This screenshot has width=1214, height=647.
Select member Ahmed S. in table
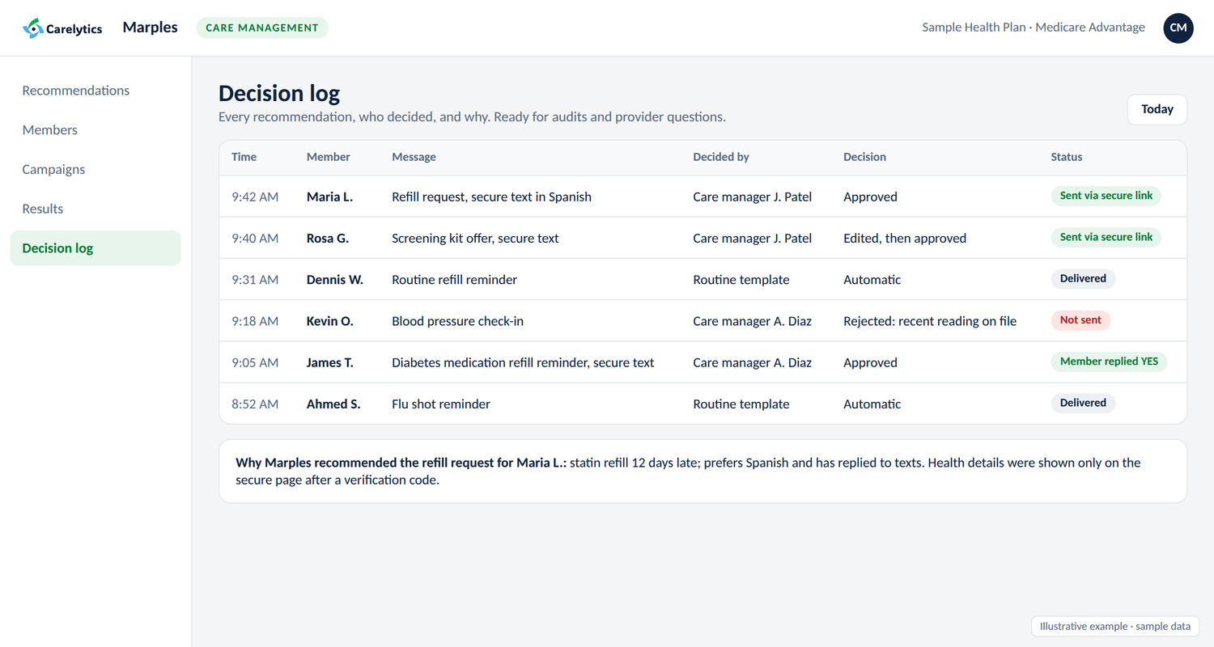click(x=333, y=404)
